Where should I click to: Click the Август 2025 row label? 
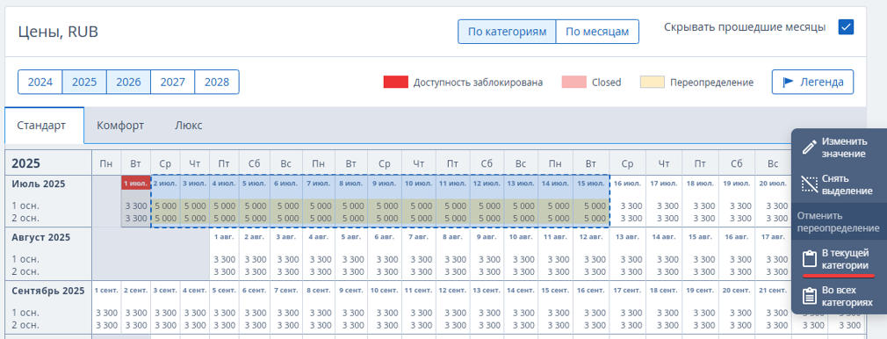(40, 237)
